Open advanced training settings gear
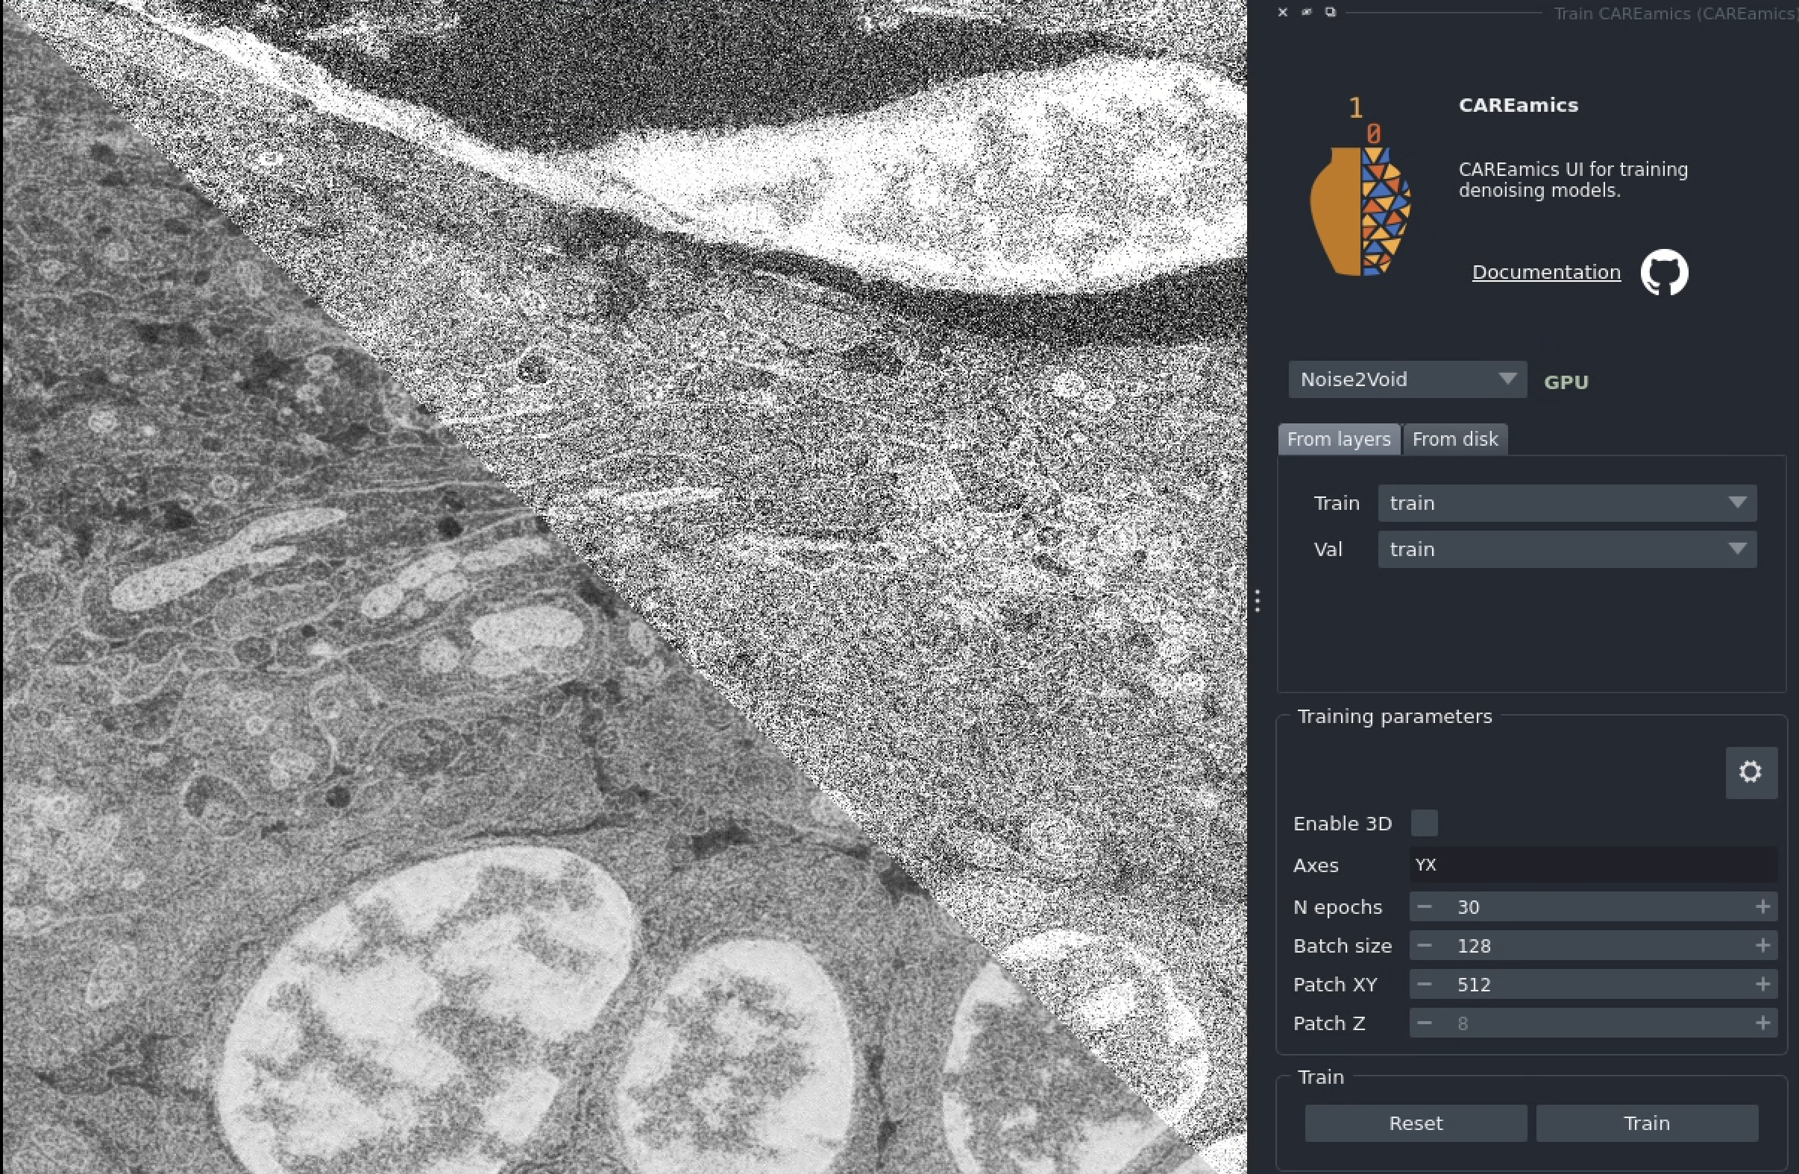This screenshot has height=1174, width=1799. [1750, 772]
